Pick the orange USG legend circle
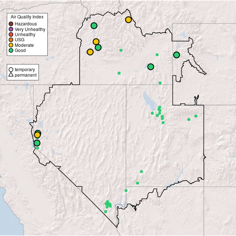The width and height of the screenshot is (236, 236). point(11,40)
